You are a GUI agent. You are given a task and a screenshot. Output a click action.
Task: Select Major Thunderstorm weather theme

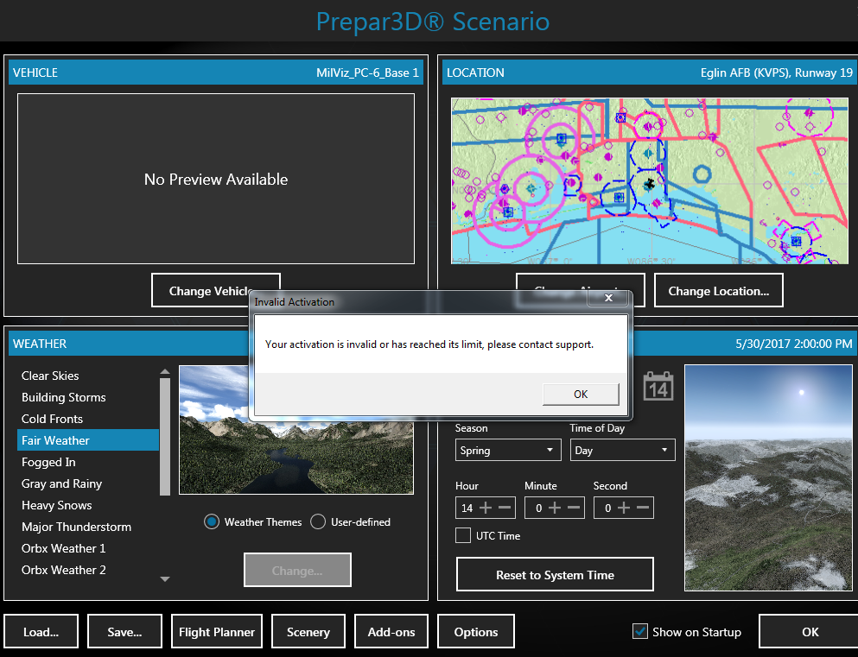coord(88,527)
